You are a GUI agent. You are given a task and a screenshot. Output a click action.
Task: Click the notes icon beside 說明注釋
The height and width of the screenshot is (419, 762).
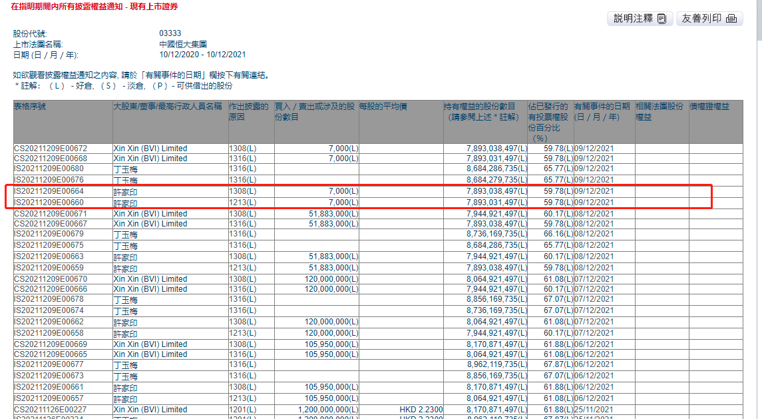coord(662,19)
